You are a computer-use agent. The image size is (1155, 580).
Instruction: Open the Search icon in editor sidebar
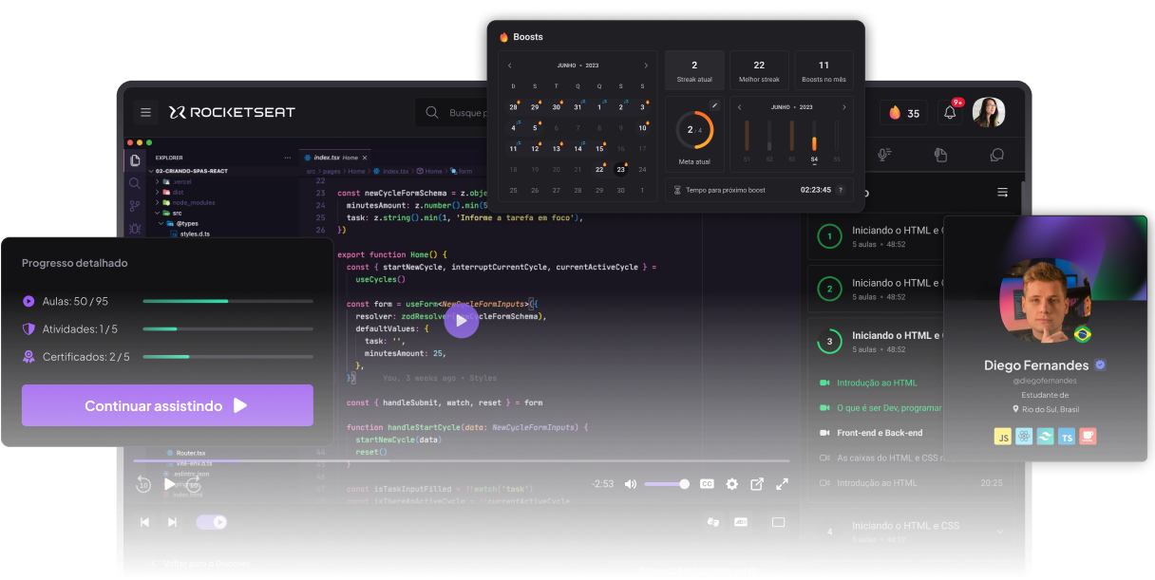(136, 183)
